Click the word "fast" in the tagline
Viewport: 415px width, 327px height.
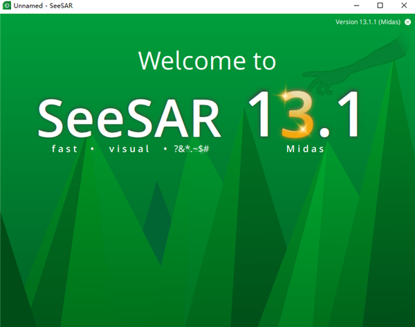(66, 149)
